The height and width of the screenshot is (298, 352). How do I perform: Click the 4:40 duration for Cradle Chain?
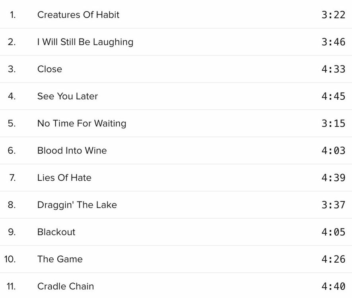tap(333, 286)
